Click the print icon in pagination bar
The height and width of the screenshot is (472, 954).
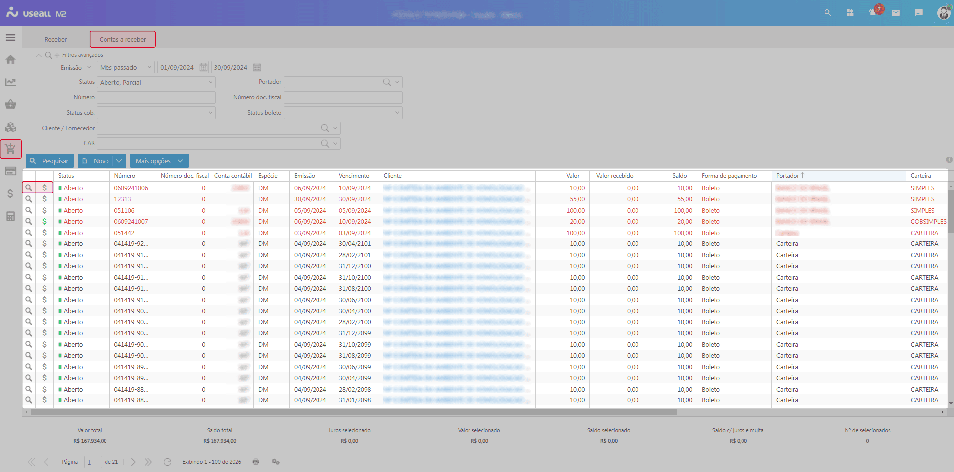click(x=256, y=462)
